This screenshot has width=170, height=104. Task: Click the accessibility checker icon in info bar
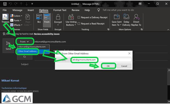click(x=4, y=34)
